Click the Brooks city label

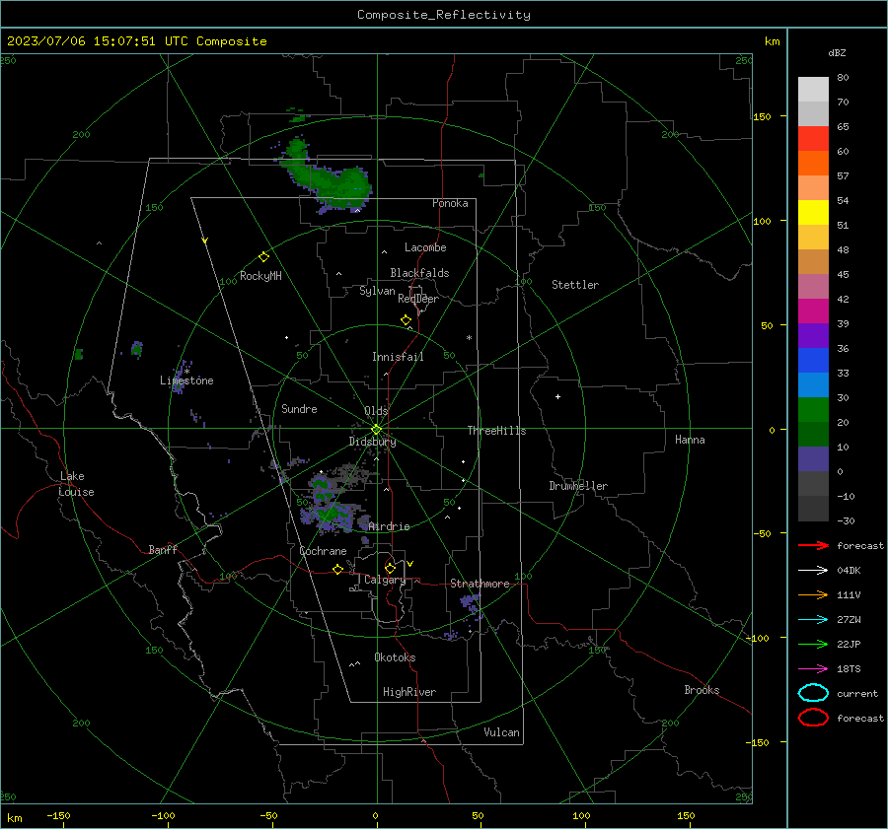point(702,690)
